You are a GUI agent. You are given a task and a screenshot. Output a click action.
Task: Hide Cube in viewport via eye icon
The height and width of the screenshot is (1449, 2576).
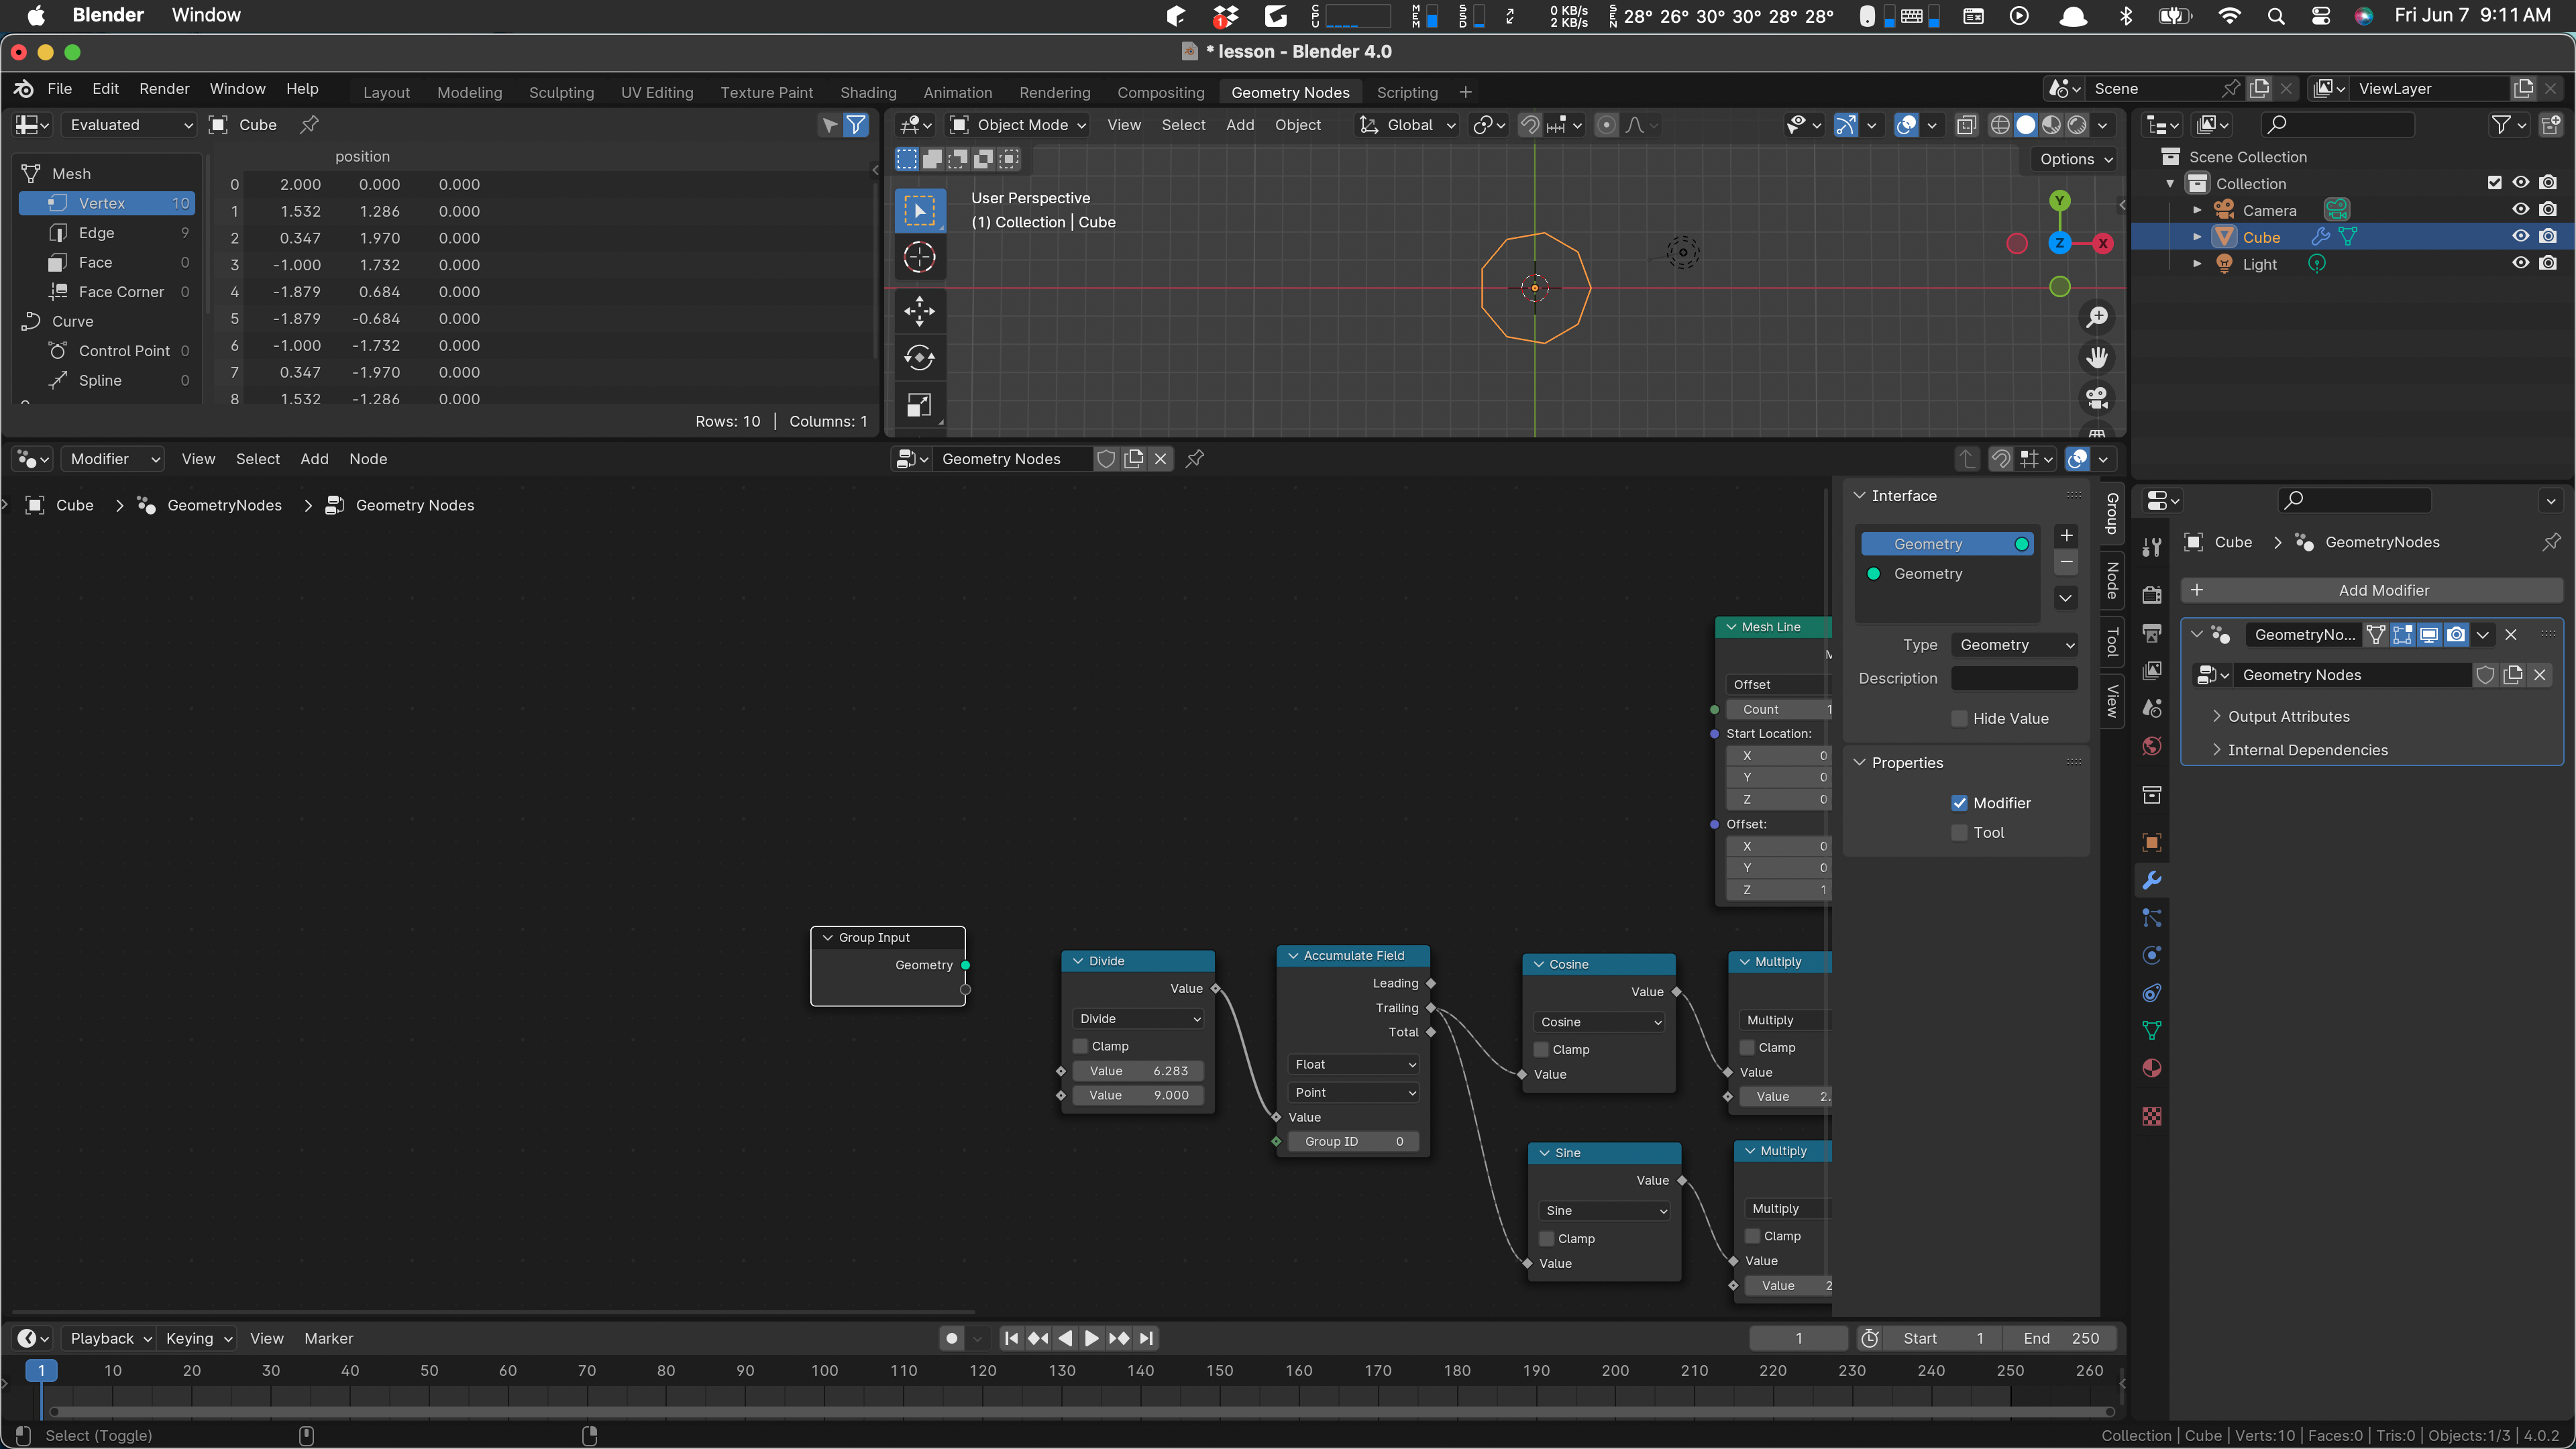click(2521, 237)
